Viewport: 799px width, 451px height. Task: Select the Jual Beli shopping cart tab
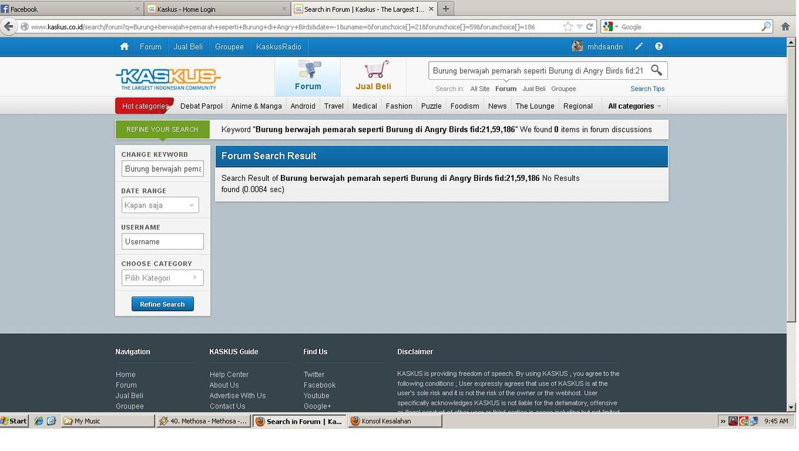click(x=373, y=76)
